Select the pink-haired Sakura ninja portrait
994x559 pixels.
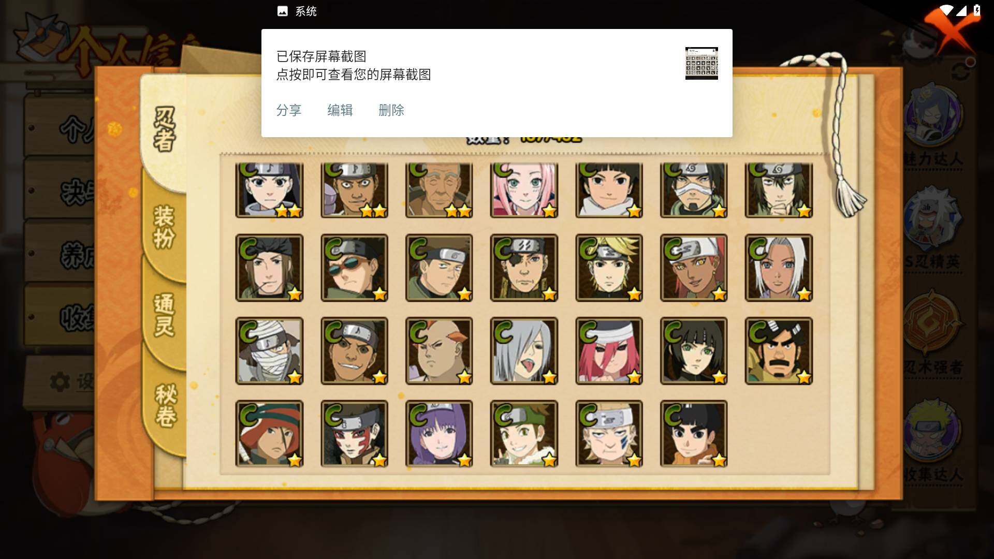coord(524,189)
